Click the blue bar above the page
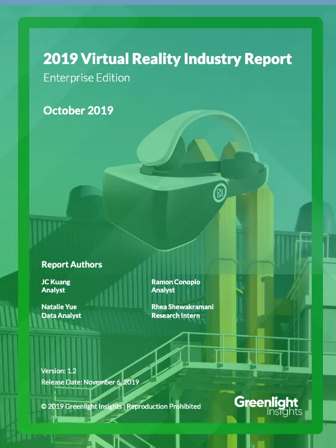336x448 pixels. click(168, 2)
